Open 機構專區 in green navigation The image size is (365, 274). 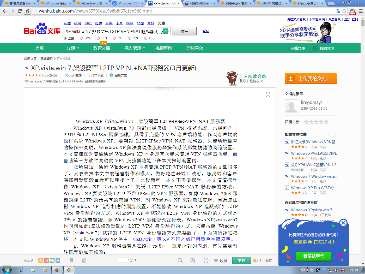[164, 48]
